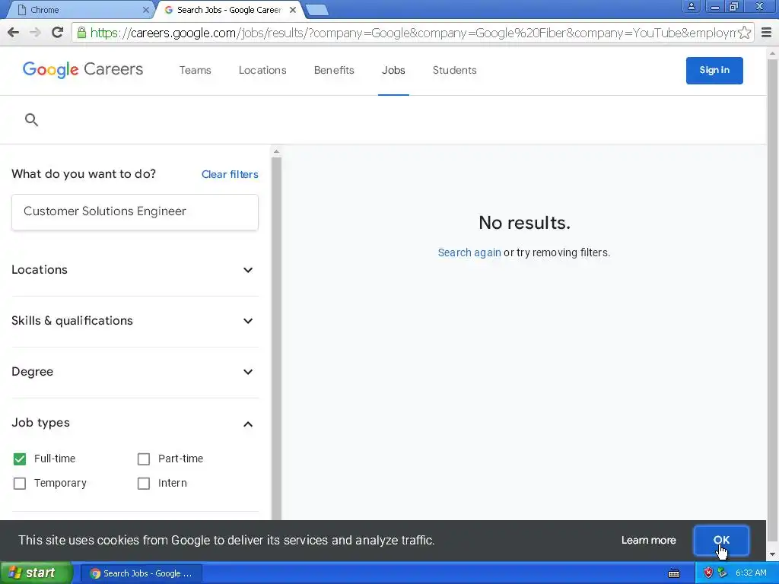Click the green lock security icon
Screen dimensions: 779x584
point(81,33)
